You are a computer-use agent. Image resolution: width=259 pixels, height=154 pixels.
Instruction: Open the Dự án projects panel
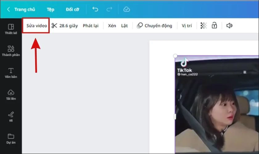(11, 139)
